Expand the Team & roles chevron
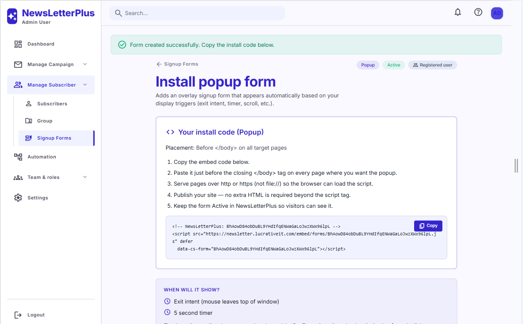523x324 pixels. point(85,177)
